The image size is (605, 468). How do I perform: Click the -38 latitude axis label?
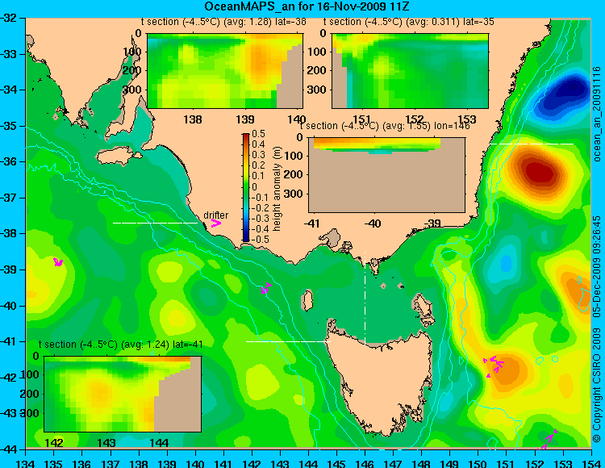[8, 233]
